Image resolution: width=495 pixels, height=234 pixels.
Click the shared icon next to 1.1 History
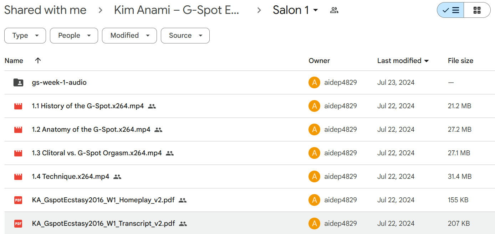click(152, 106)
